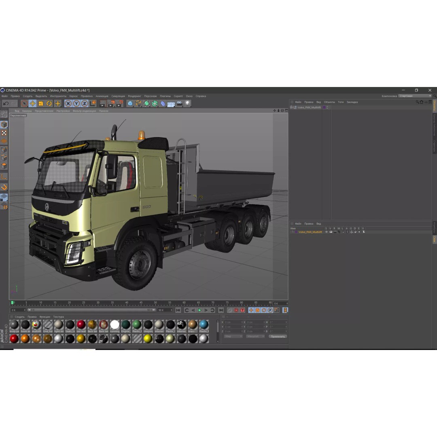This screenshot has width=437, height=437.
Task: Open render settings clapperboard with gear
Action: coord(119,104)
